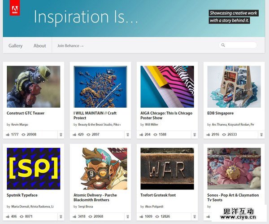This screenshot has height=224, width=269.
Task: Click the ribbon badge icon on Construct GTC Teaser
Action: pos(60,134)
